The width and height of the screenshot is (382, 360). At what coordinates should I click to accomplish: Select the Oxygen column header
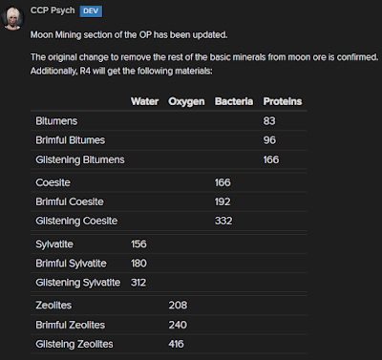click(x=186, y=102)
